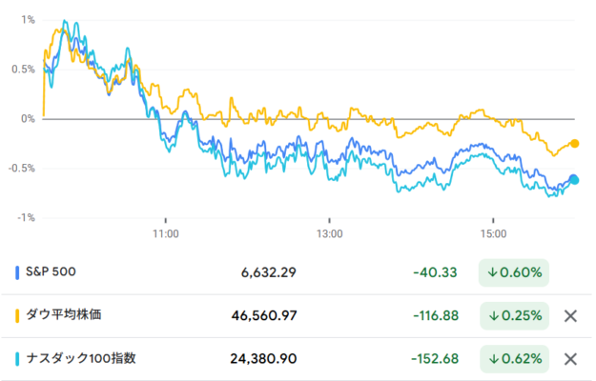
Task: Click the blue S&P 500 color marker
Action: pos(18,272)
